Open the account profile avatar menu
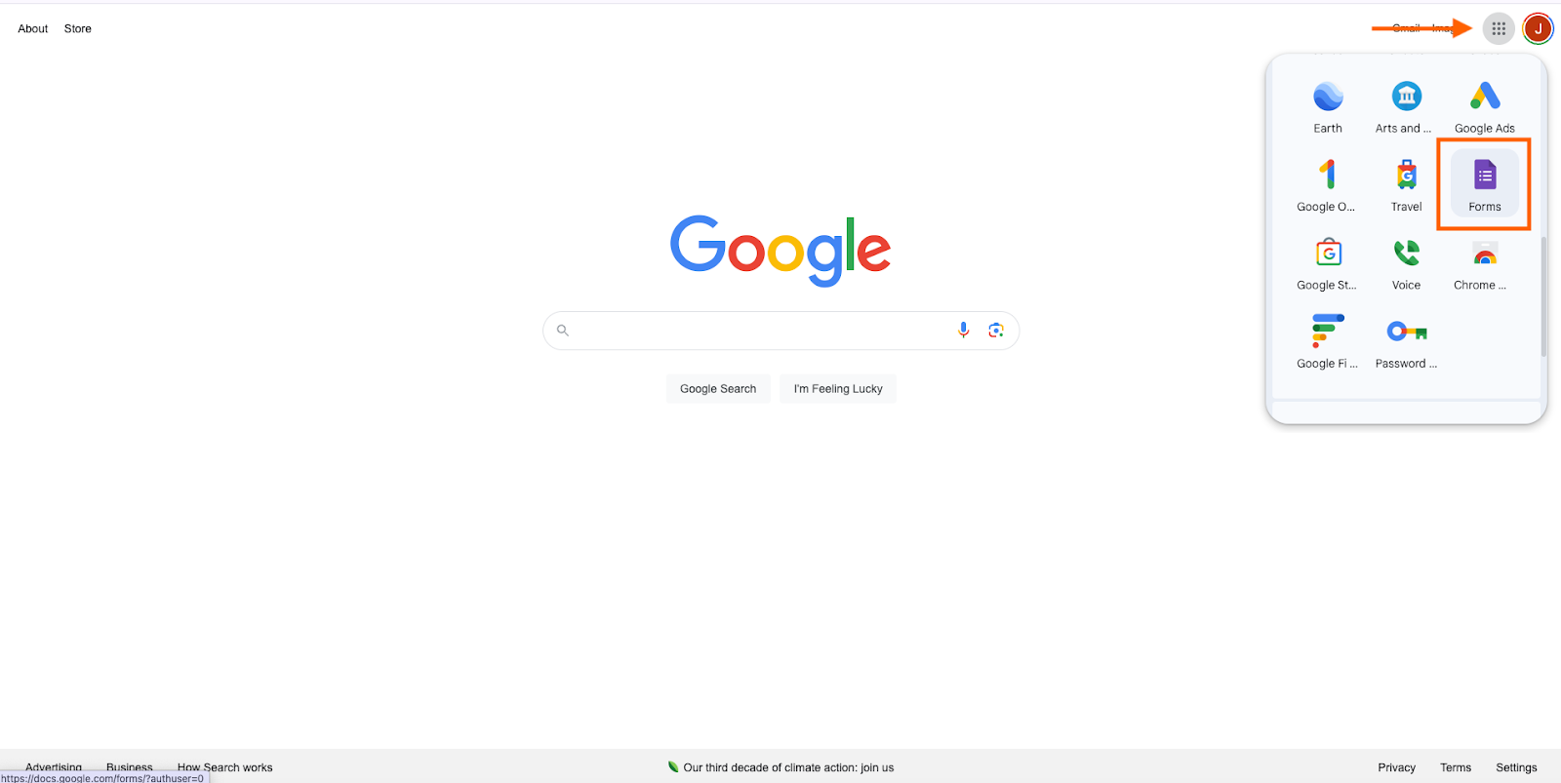The width and height of the screenshot is (1561, 783). (1539, 28)
